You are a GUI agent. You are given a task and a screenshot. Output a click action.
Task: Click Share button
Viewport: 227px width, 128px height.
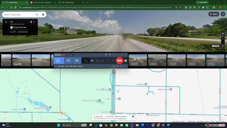click(x=214, y=14)
